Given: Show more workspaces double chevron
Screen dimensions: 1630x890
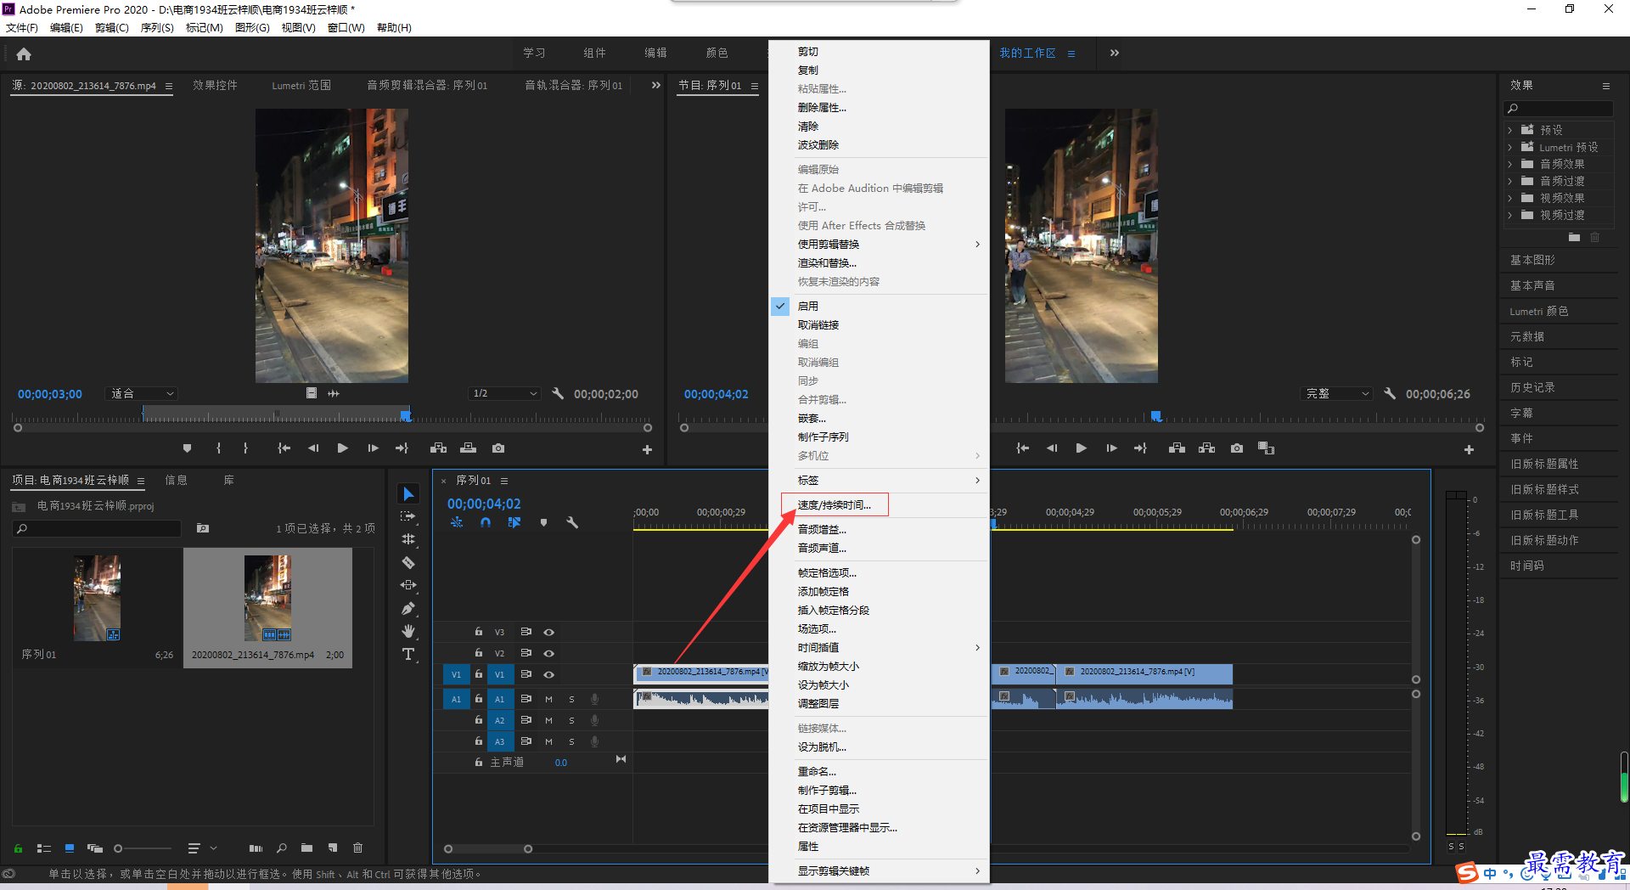Looking at the screenshot, I should 1114,53.
